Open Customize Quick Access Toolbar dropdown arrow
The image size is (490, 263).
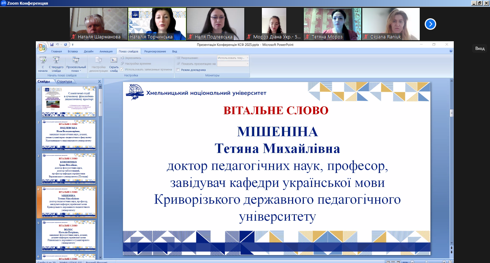click(x=72, y=45)
